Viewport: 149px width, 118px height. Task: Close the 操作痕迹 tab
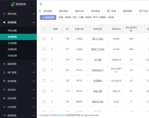click(70, 11)
